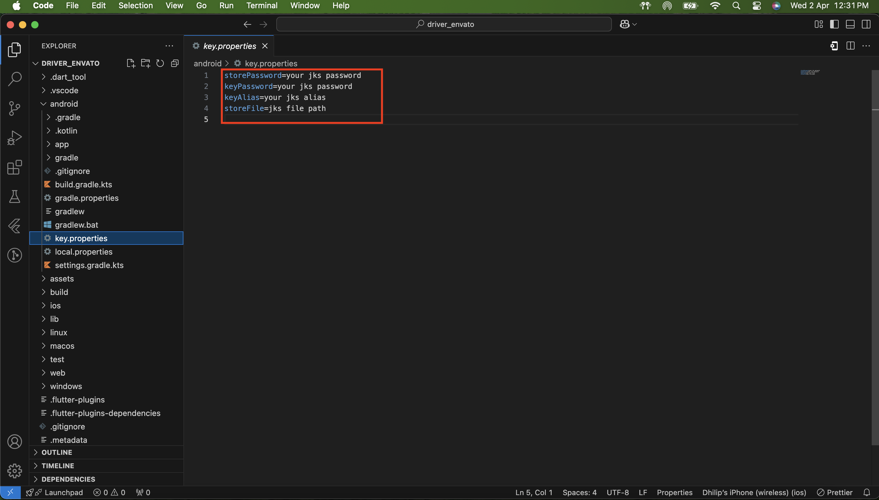Open the Extensions view
879x500 pixels.
coord(14,167)
